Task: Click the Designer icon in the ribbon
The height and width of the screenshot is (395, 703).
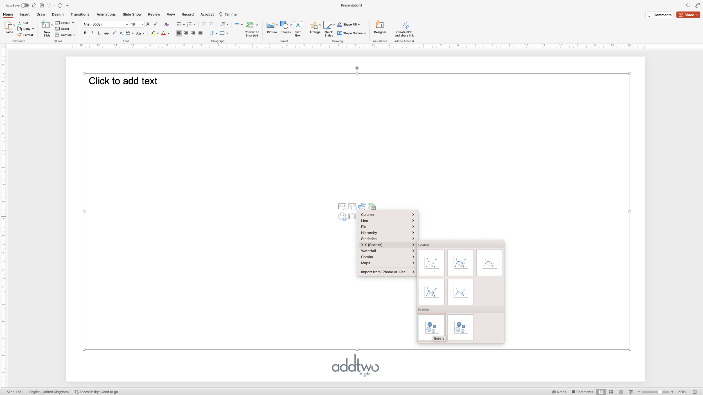Action: [380, 27]
